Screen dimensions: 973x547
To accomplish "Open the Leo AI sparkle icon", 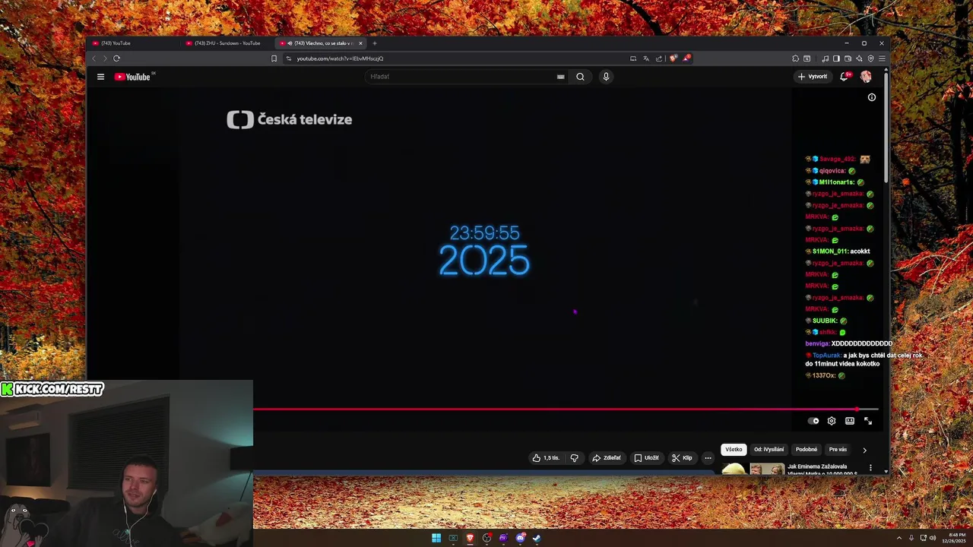I will [859, 58].
